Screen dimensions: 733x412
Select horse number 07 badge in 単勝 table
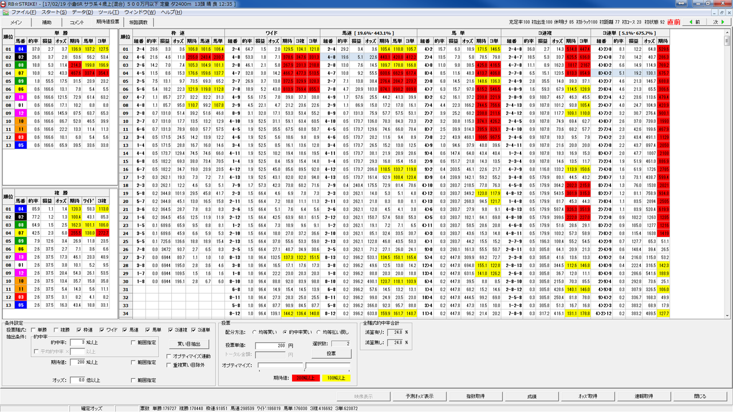click(20, 73)
